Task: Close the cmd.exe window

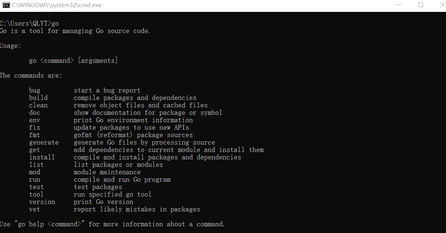Action: 442,5
